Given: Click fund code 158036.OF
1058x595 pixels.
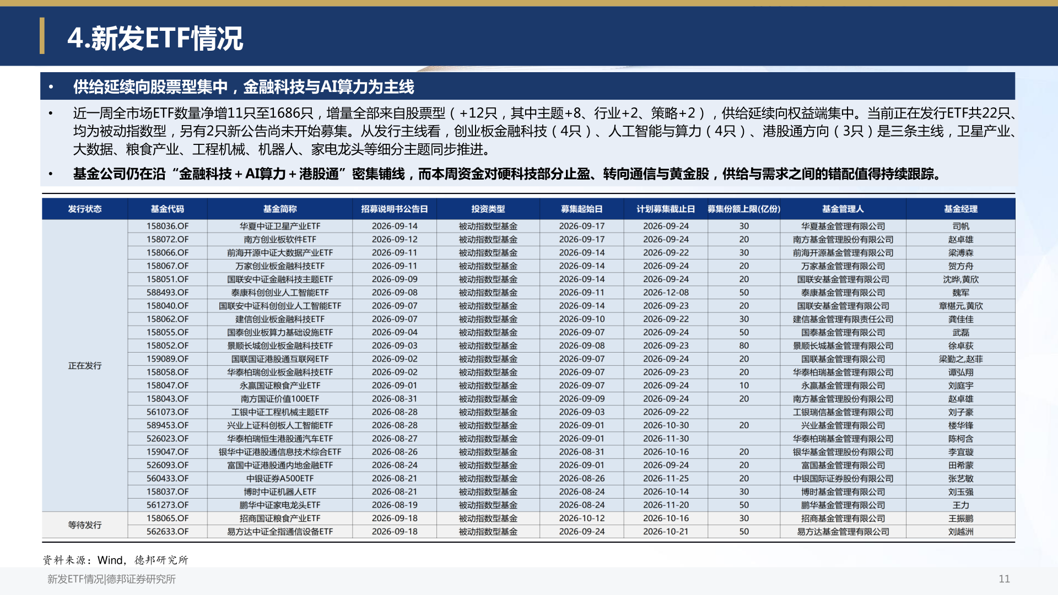Looking at the screenshot, I should point(168,226).
